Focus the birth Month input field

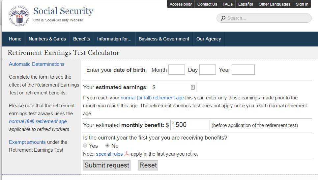point(176,70)
